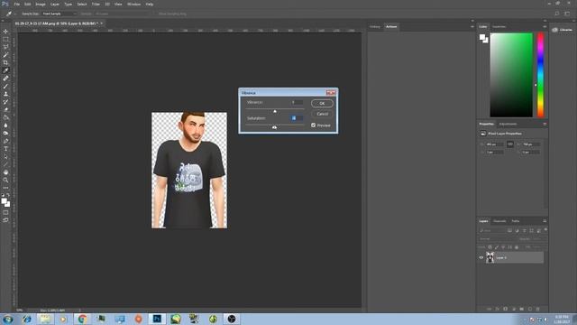Open the File menu

17,4
